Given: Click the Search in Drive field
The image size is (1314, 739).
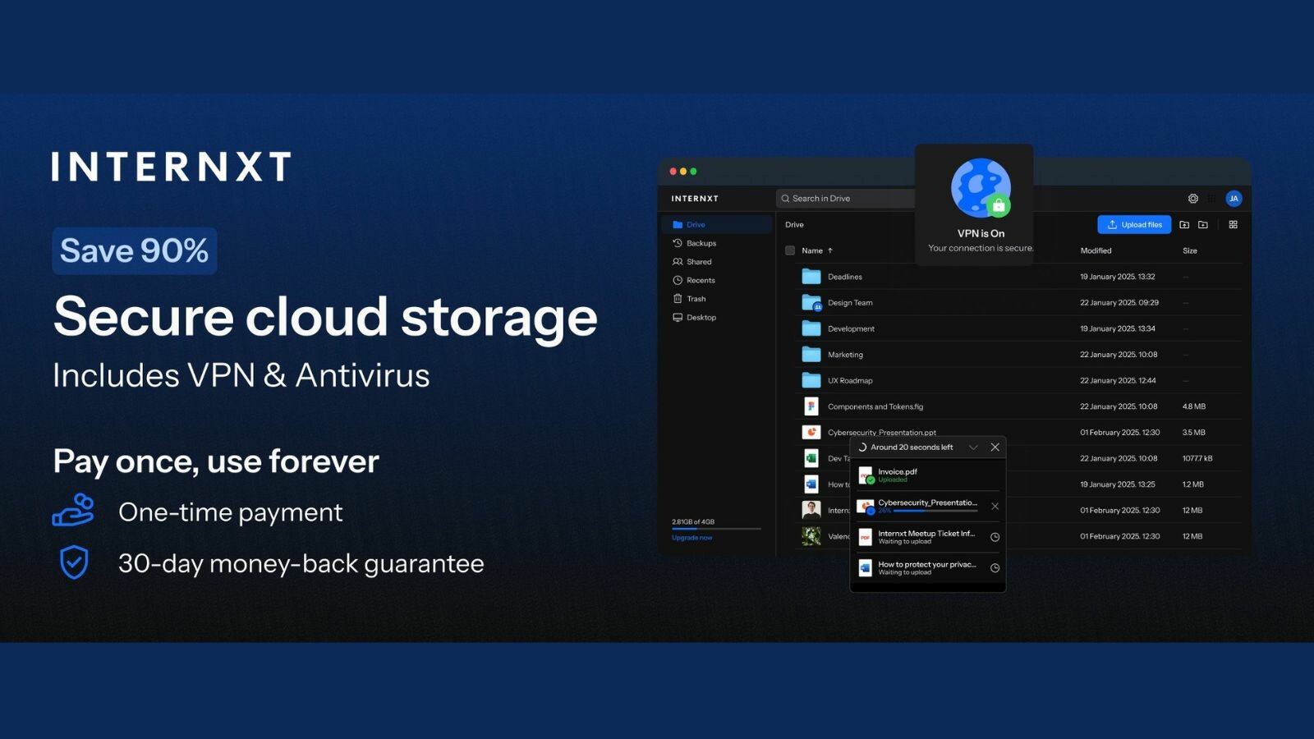Looking at the screenshot, I should pos(846,198).
